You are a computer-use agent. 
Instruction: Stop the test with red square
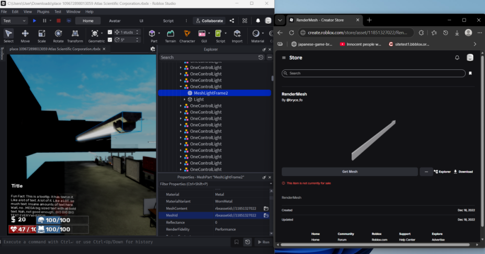coord(59,21)
